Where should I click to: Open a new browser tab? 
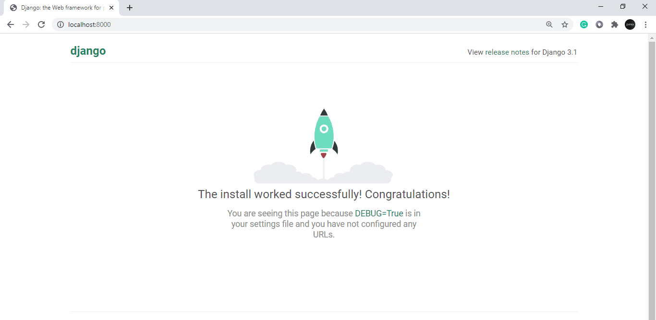[129, 7]
